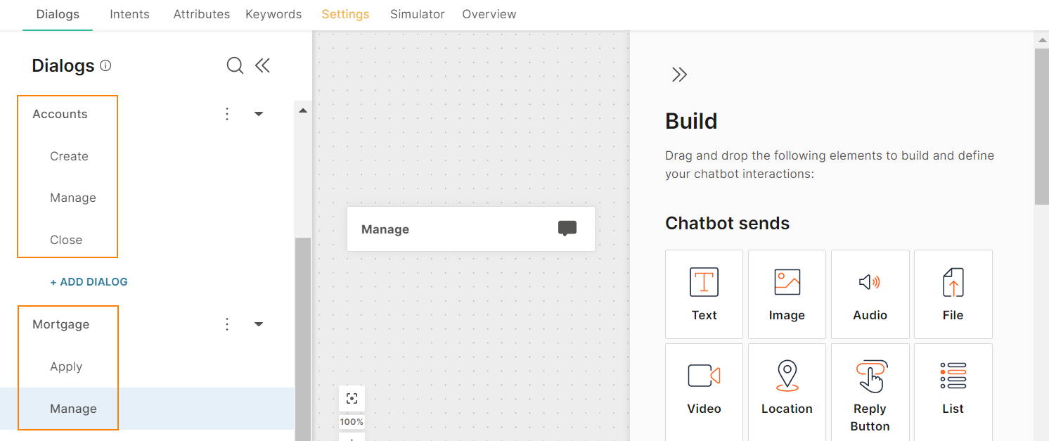
Task: Select the Location element tile
Action: coord(787,388)
